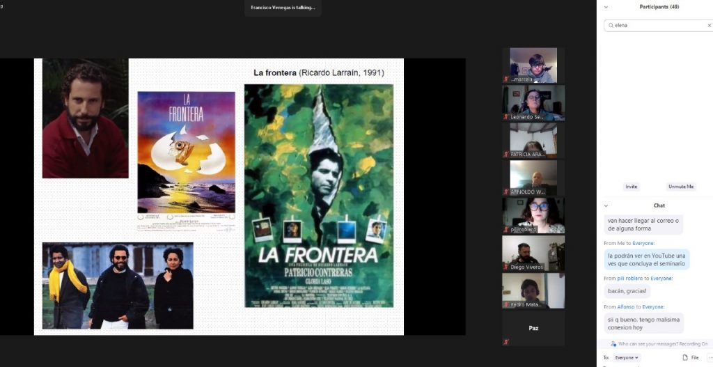The image size is (713, 367).
Task: Select ARNOLDO W... video thumbnail
Action: 533,178
